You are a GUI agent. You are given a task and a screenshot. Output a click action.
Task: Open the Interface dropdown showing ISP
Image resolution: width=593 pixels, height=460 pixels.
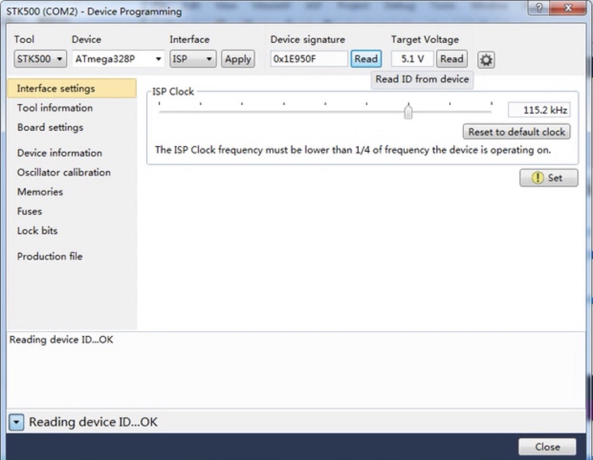193,59
